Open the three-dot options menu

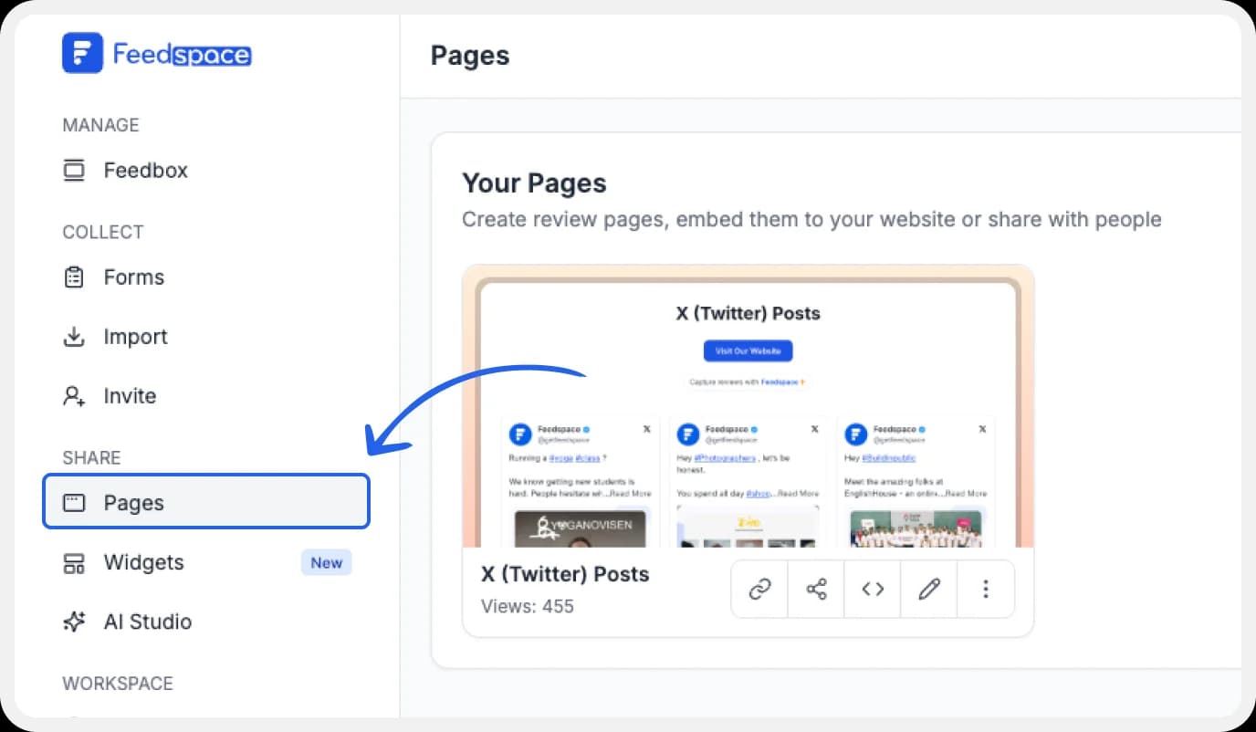[x=985, y=589]
